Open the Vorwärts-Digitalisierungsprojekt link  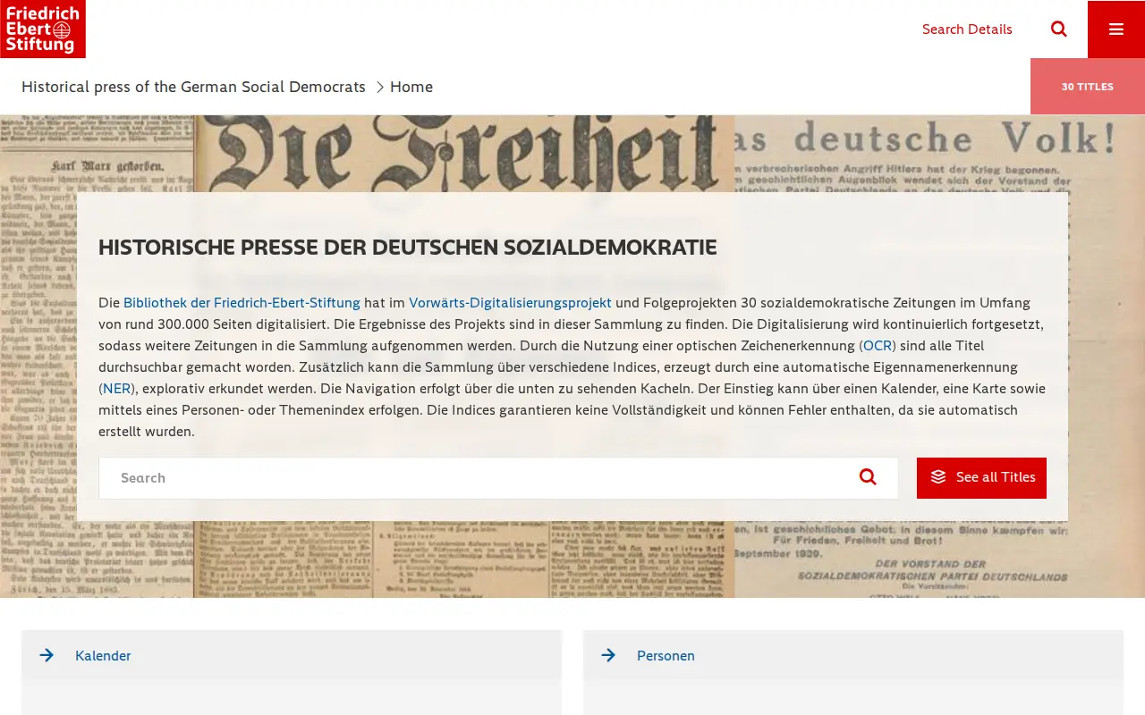point(510,303)
